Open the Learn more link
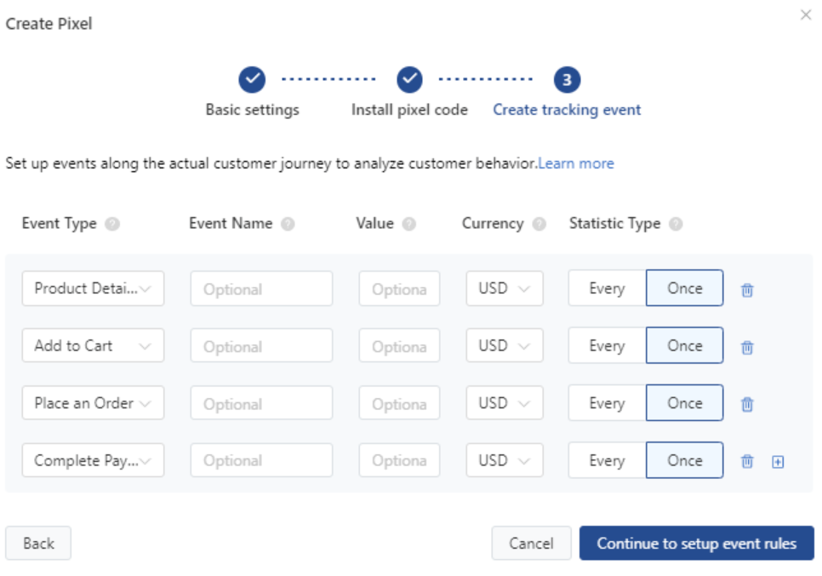Screen dimensions: 822x576 (x=575, y=163)
